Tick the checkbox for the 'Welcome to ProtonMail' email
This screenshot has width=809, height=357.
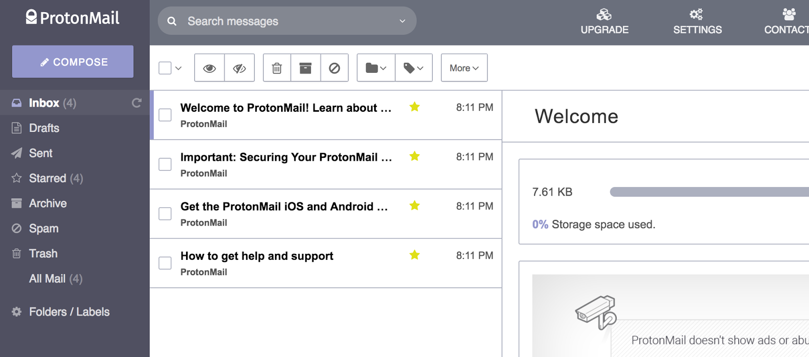click(x=165, y=115)
